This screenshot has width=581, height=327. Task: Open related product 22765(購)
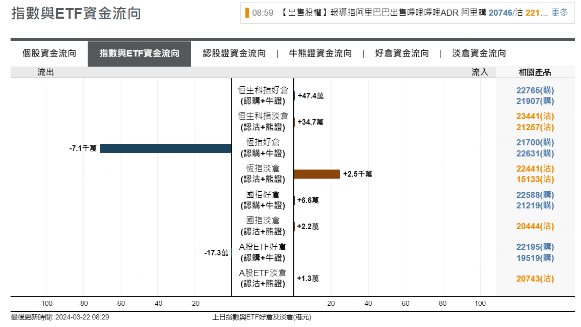pos(535,90)
